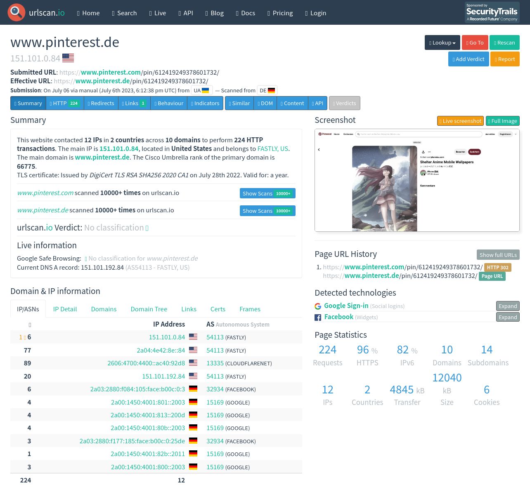Screen dimensions: 530x487
Task: Click German flag in 2a00:1450:4001:82b::2011 row
Action: click(x=193, y=454)
